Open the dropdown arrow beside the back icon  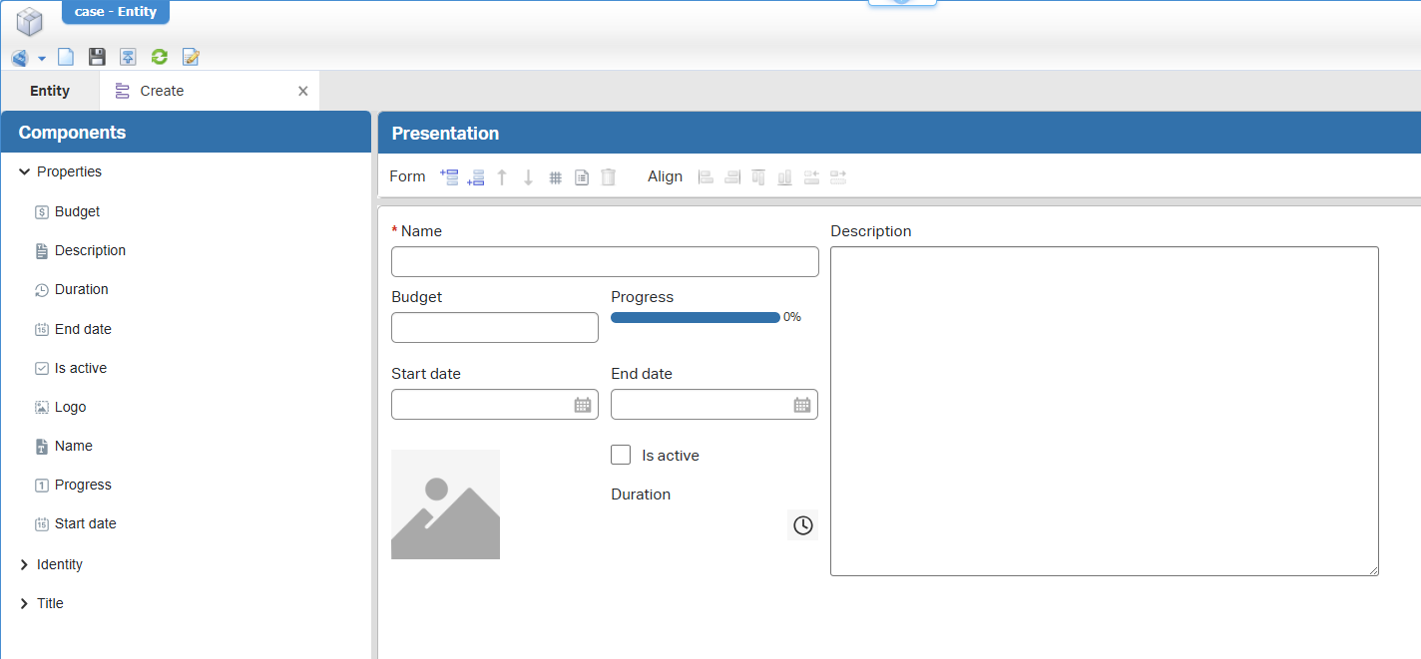(42, 59)
